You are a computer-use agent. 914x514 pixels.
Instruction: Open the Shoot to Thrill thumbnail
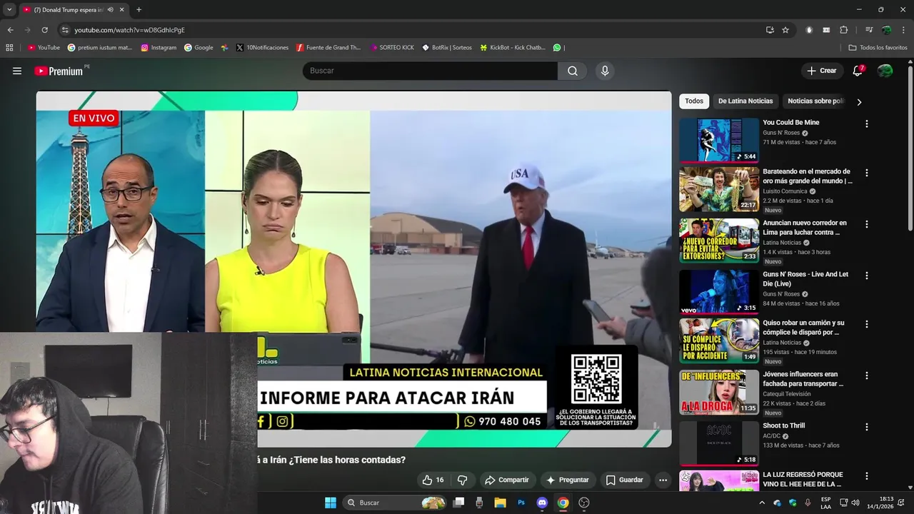[x=719, y=443]
